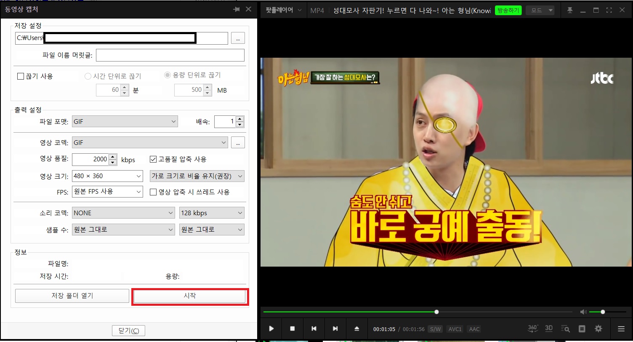Open the second 원본 그대로 channel dropdown
Viewport: 633px width, 342px height.
pos(212,230)
